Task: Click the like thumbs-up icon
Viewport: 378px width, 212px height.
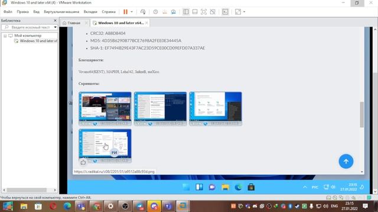Action: pos(83,163)
